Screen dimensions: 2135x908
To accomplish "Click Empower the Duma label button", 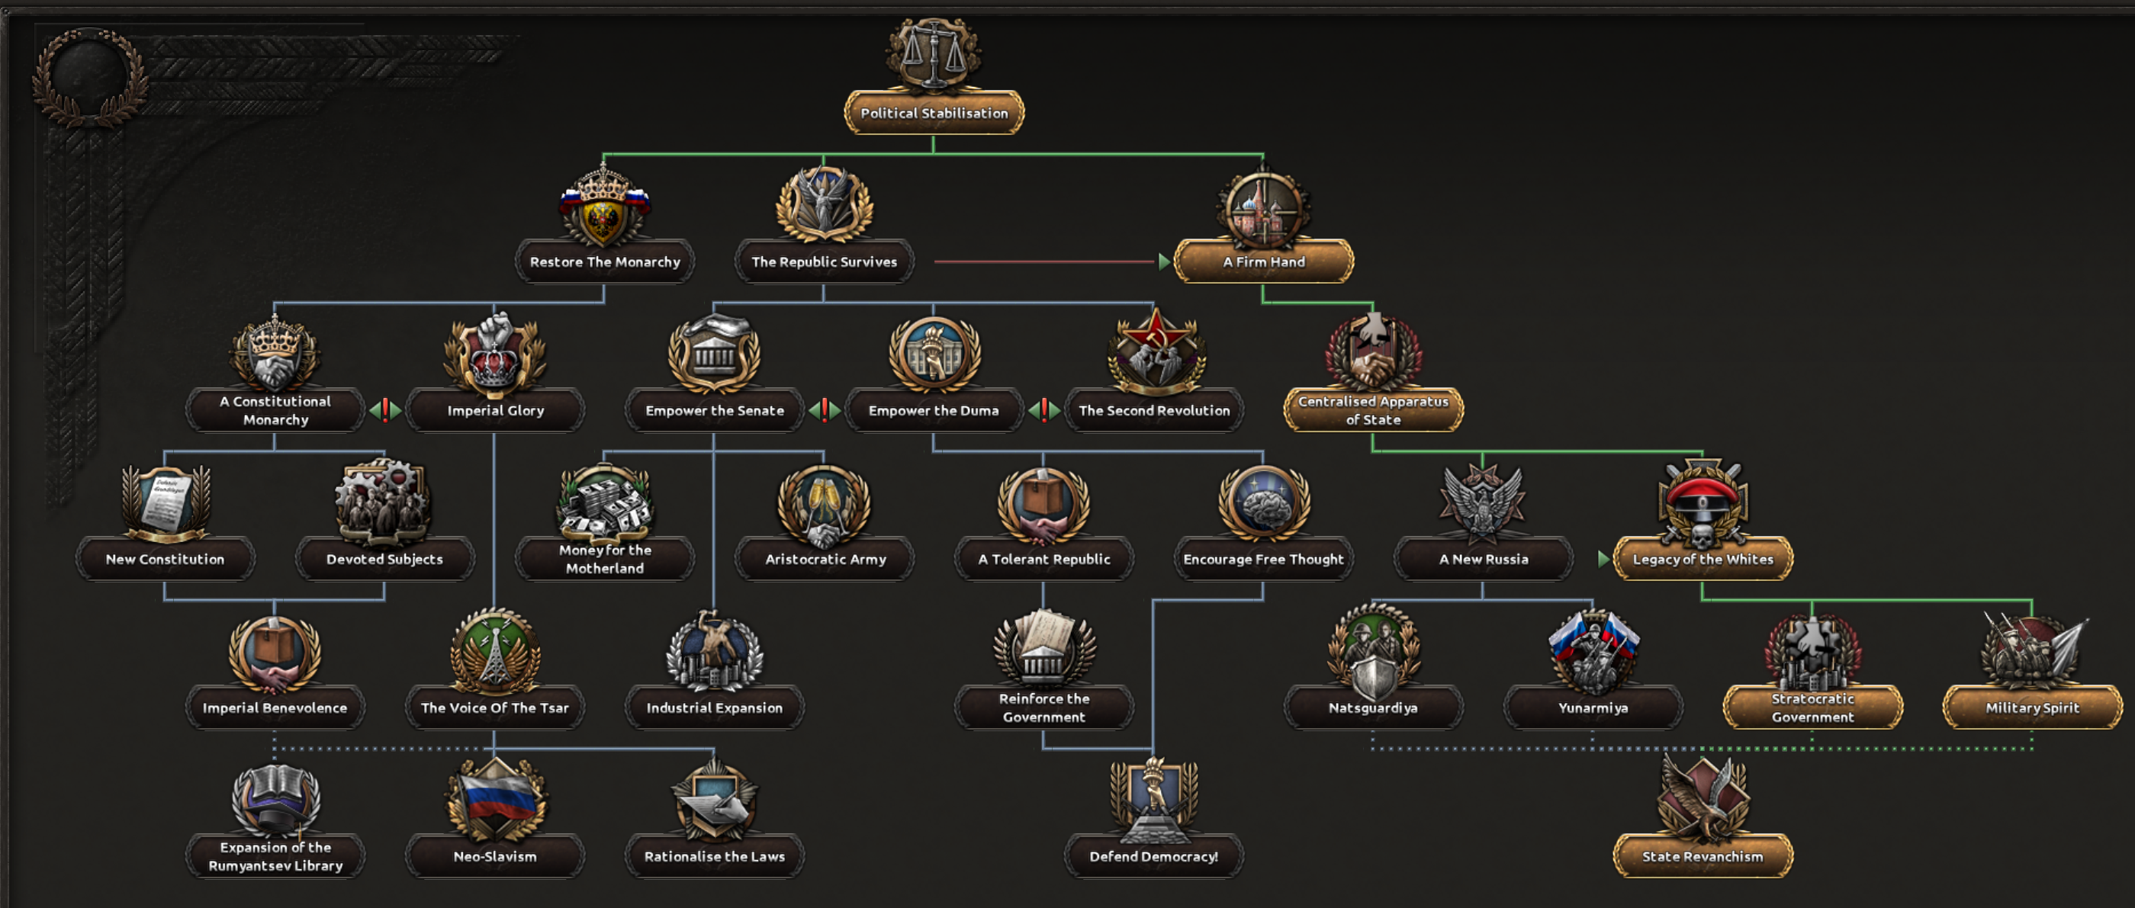I will pyautogui.click(x=933, y=410).
